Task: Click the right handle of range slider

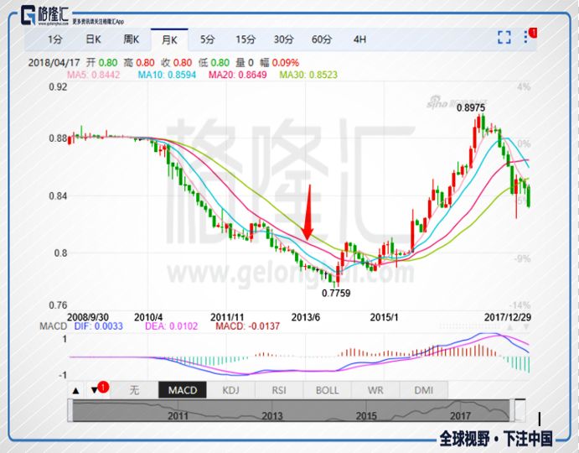Action: [x=520, y=410]
